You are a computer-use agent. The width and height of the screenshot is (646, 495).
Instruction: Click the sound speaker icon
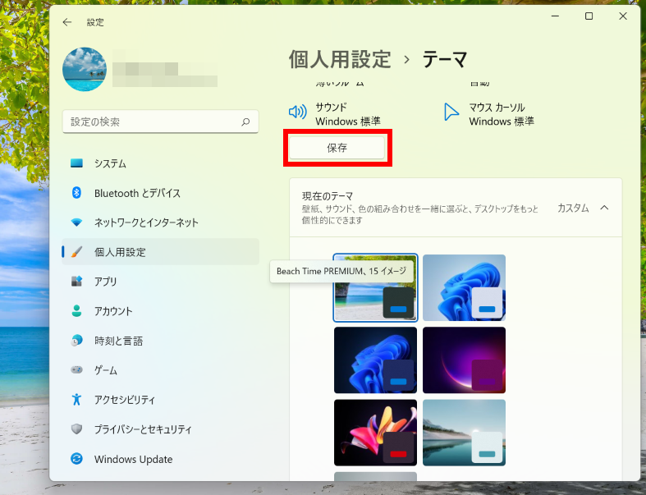pos(297,112)
